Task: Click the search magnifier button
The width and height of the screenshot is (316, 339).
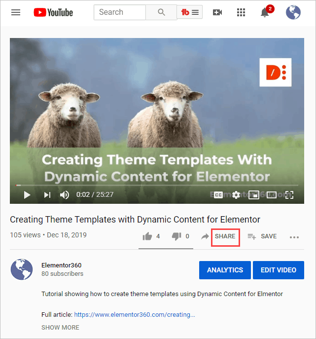Action: tap(161, 12)
